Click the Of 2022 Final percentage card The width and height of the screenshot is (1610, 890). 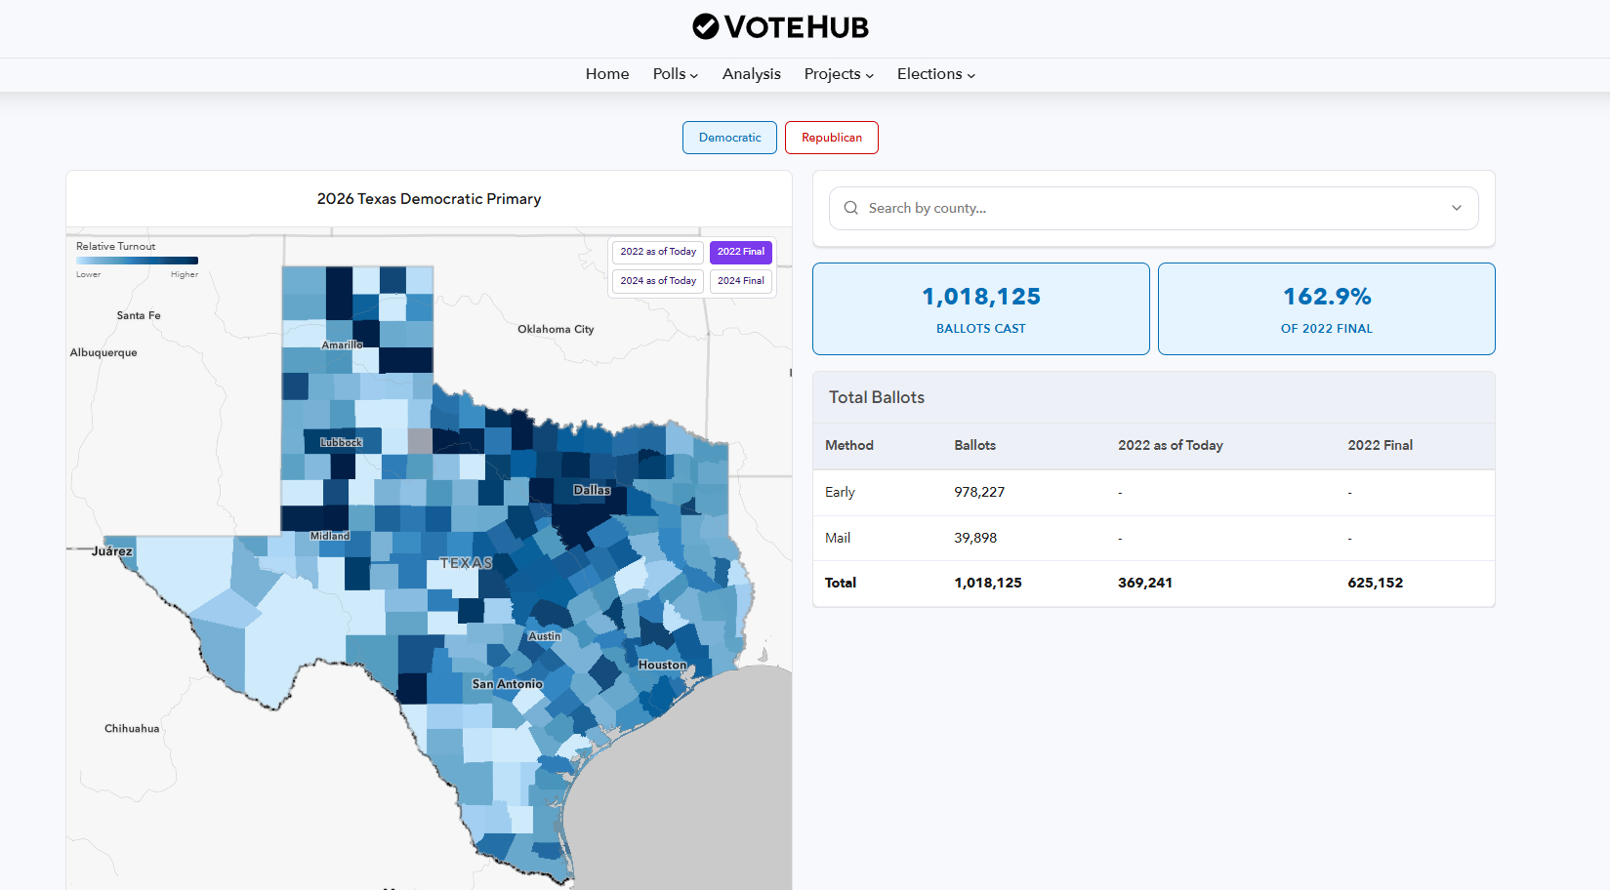1326,308
